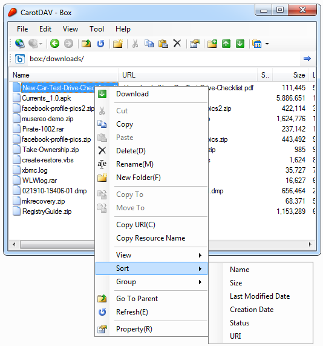
Task: Open the view mode dropdown arrow
Action: (x=267, y=44)
